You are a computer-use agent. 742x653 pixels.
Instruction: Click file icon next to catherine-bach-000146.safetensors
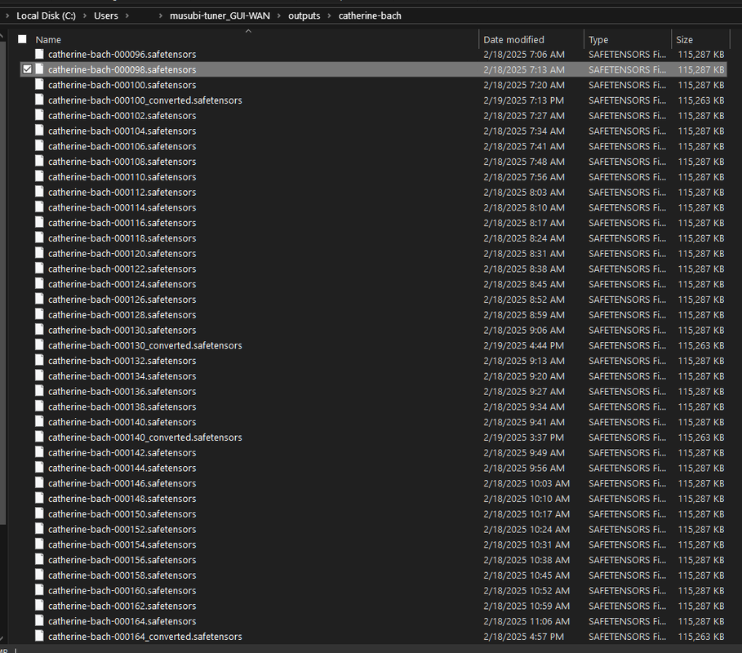pyautogui.click(x=39, y=482)
